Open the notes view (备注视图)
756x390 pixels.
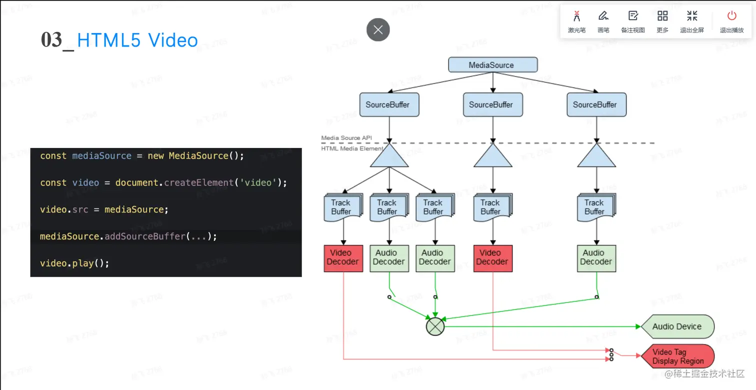coord(633,22)
